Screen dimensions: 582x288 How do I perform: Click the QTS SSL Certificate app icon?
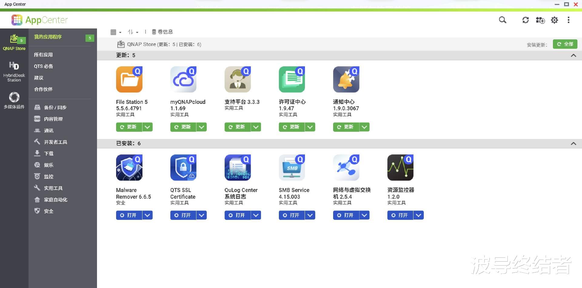point(184,167)
